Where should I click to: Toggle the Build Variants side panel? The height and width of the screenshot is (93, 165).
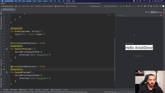pyautogui.click(x=1, y=82)
